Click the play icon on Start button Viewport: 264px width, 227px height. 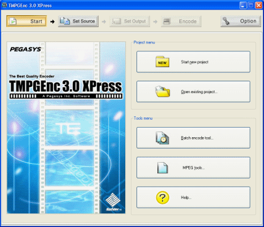pos(13,21)
